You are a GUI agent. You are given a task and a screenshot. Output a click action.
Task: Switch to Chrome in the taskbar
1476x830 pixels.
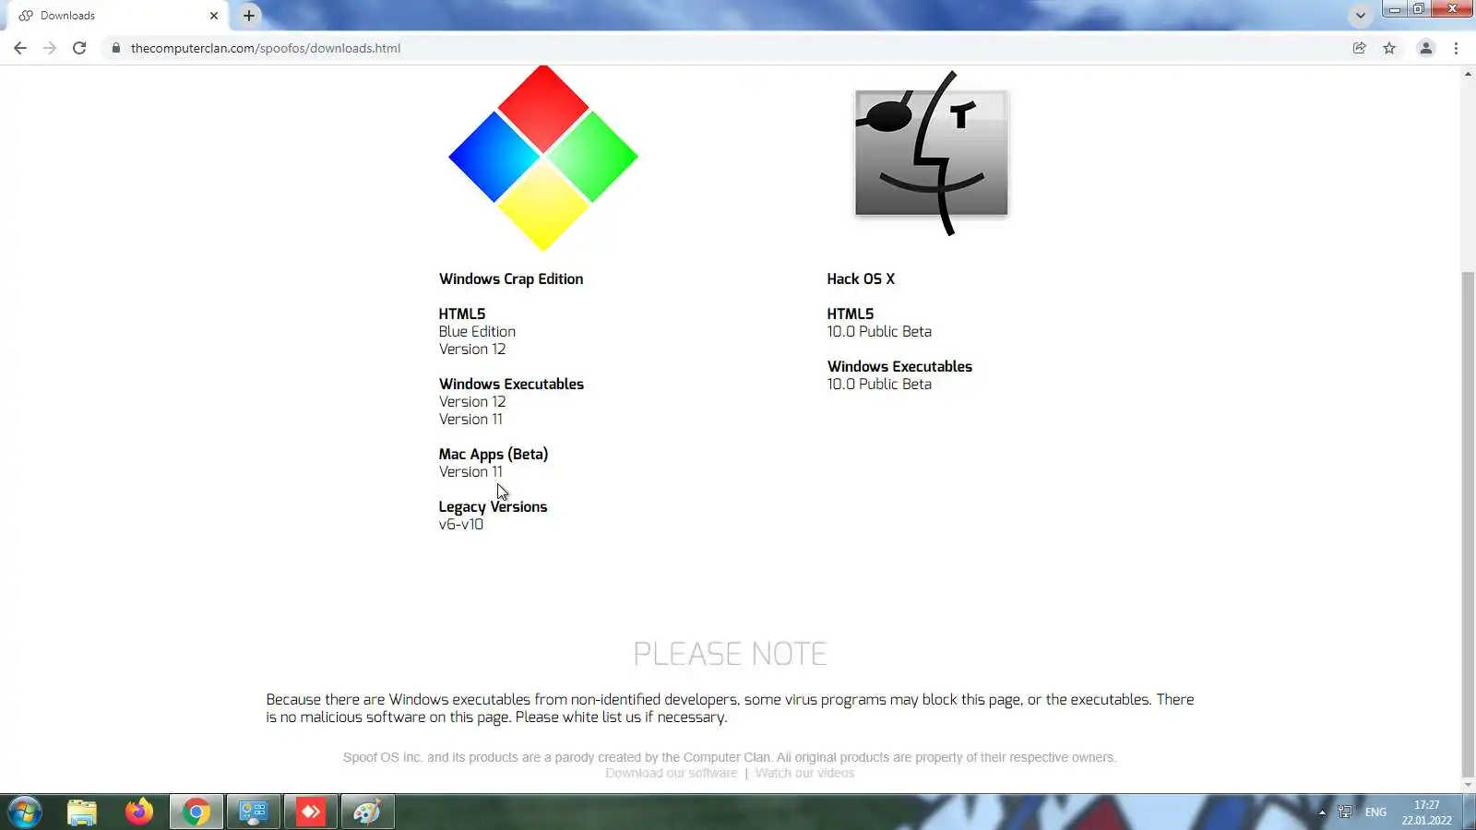pos(196,812)
